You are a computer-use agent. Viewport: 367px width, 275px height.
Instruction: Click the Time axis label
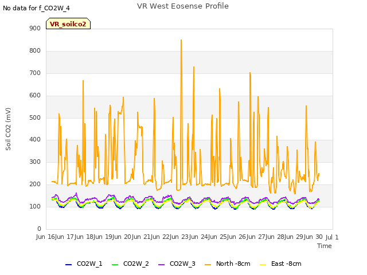pos(325,246)
